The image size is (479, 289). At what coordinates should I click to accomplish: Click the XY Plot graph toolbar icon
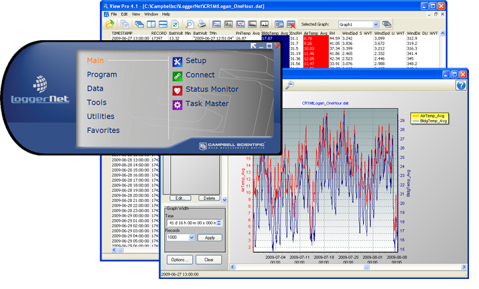tap(241, 24)
